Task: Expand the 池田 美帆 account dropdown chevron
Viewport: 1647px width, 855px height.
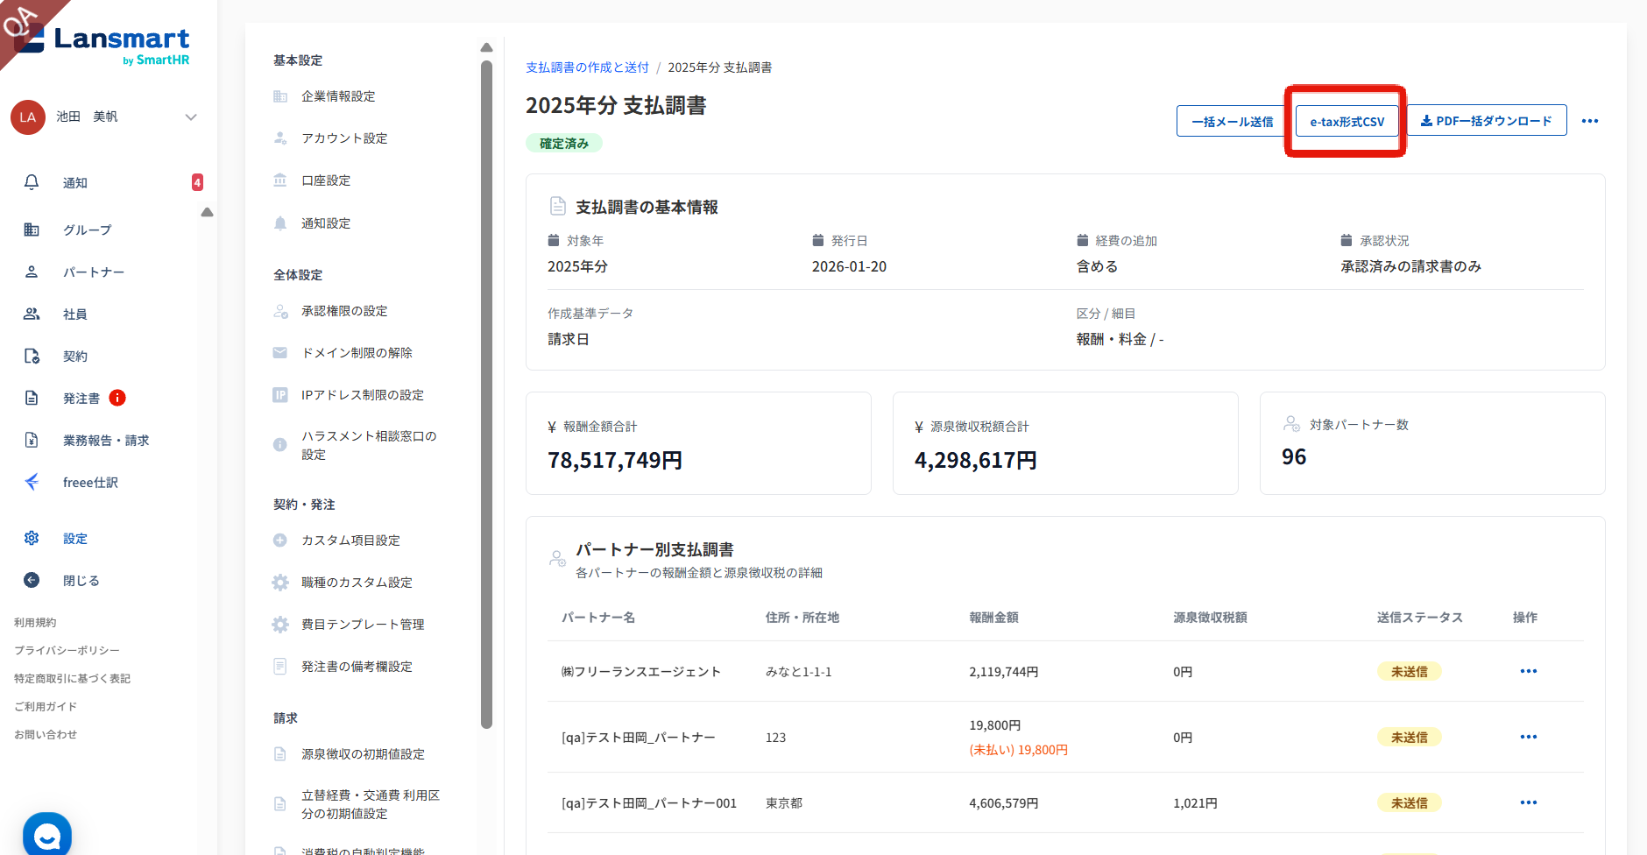Action: pos(190,117)
